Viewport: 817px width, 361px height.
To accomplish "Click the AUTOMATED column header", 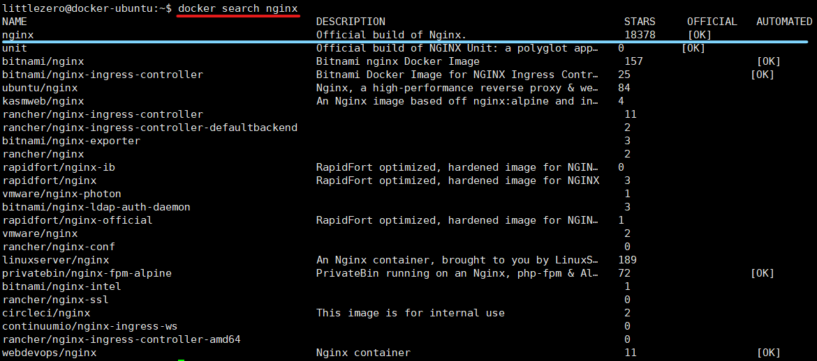I will (784, 22).
